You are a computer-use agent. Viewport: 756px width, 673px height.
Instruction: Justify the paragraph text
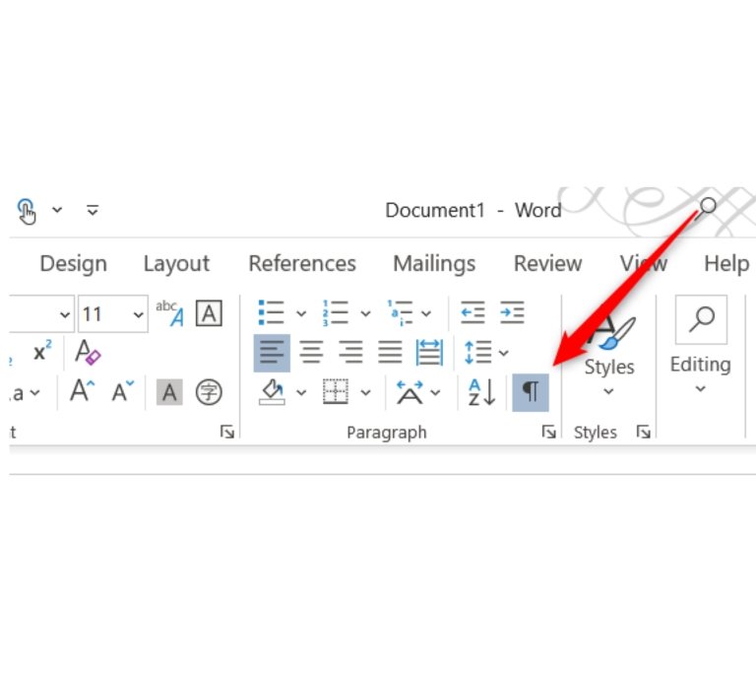(390, 353)
